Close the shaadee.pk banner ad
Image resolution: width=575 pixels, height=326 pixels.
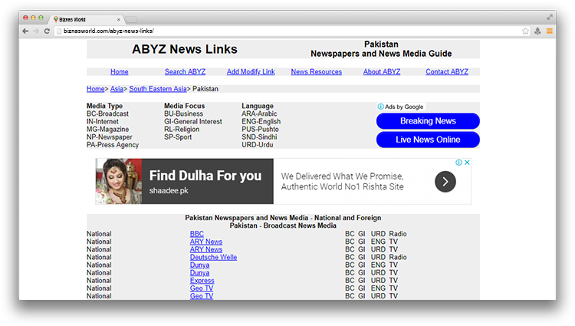click(467, 163)
